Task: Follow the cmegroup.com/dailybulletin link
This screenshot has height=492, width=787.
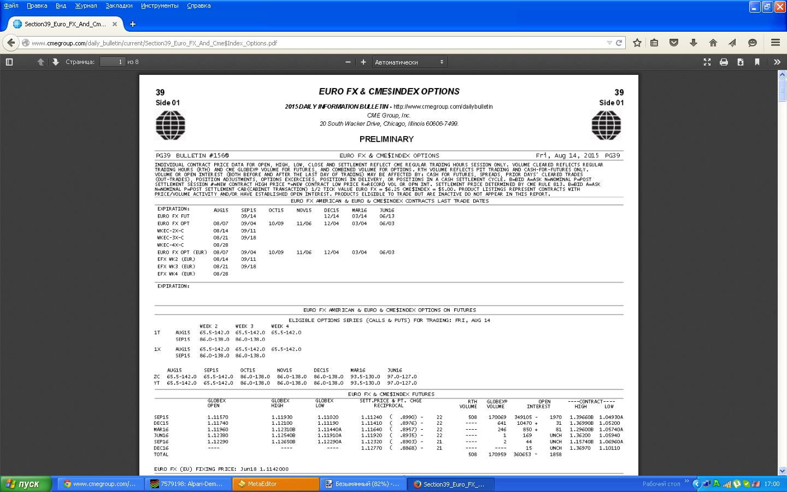Action: coord(443,107)
